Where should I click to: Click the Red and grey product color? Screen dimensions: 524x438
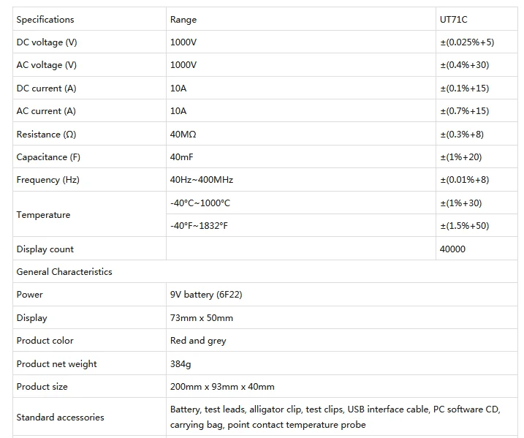(198, 341)
